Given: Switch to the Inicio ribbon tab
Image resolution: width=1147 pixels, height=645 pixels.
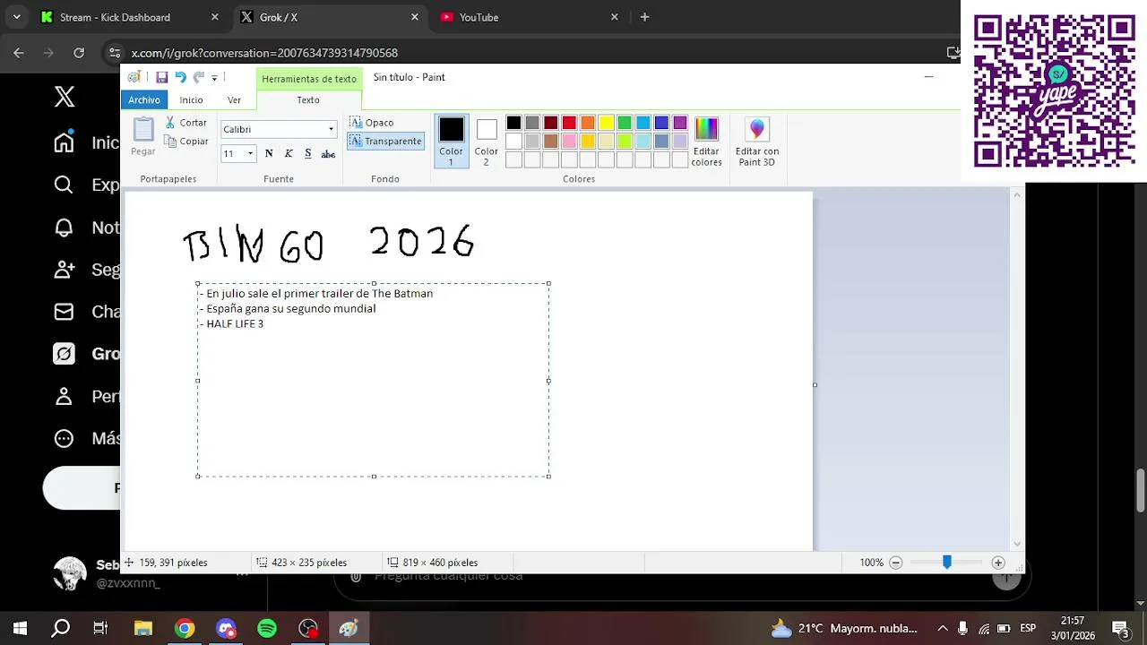Looking at the screenshot, I should pyautogui.click(x=191, y=100).
